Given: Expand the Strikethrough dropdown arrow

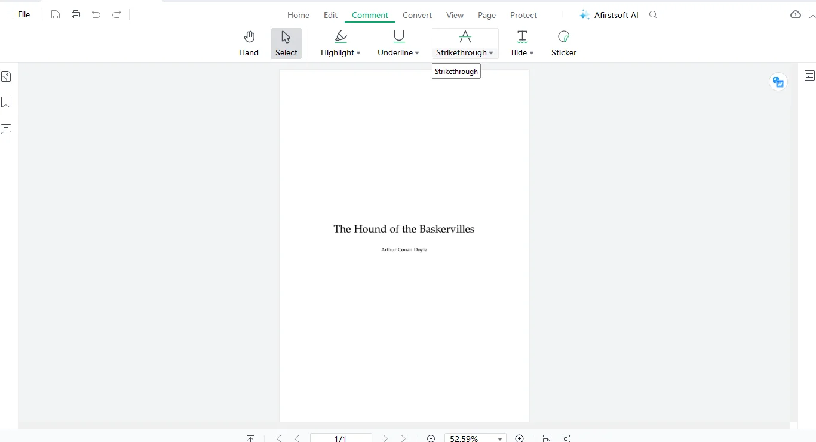Looking at the screenshot, I should point(491,53).
